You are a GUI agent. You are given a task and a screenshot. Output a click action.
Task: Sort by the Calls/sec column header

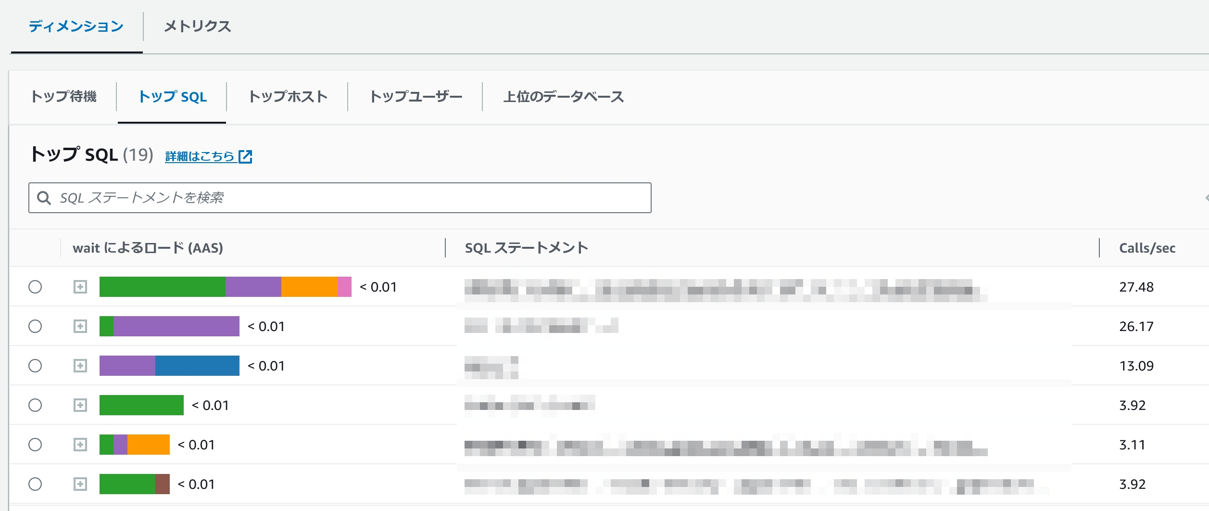pyautogui.click(x=1147, y=248)
